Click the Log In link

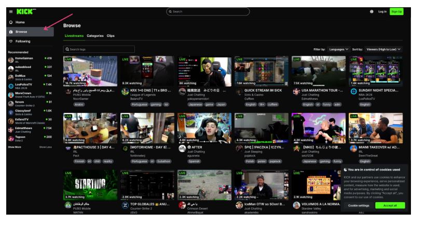pyautogui.click(x=382, y=12)
